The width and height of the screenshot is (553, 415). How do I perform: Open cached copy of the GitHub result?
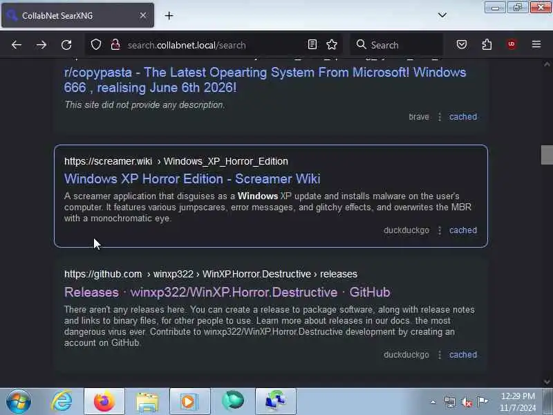click(x=462, y=355)
